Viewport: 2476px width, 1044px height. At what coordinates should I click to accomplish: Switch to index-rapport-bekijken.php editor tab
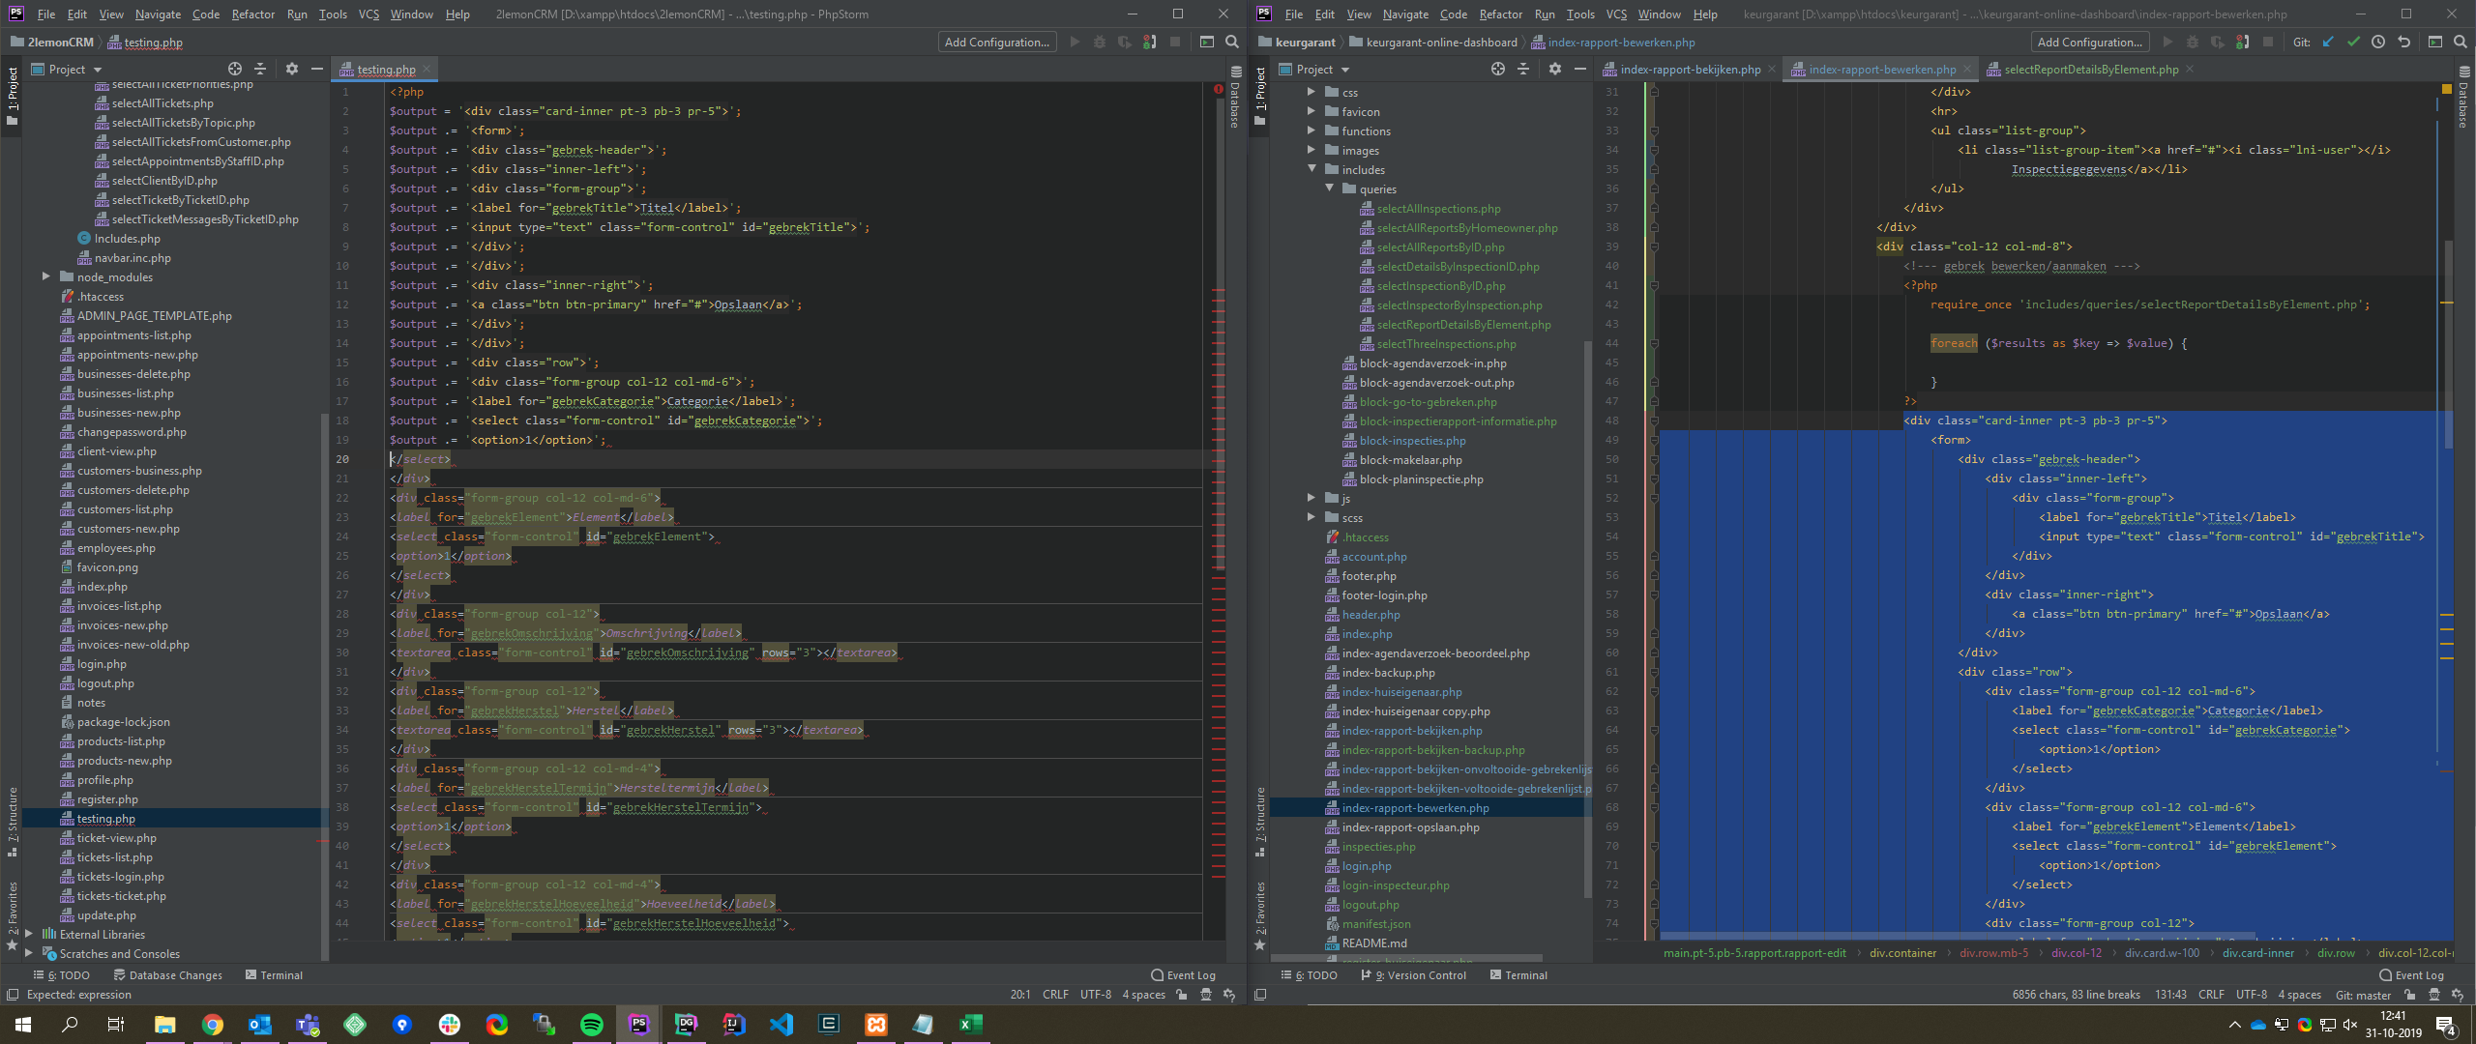[1689, 70]
